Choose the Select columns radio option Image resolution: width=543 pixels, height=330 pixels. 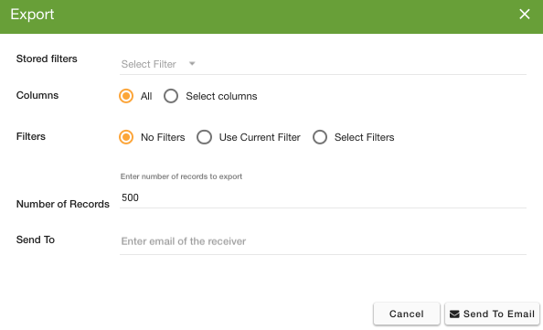coord(171,96)
